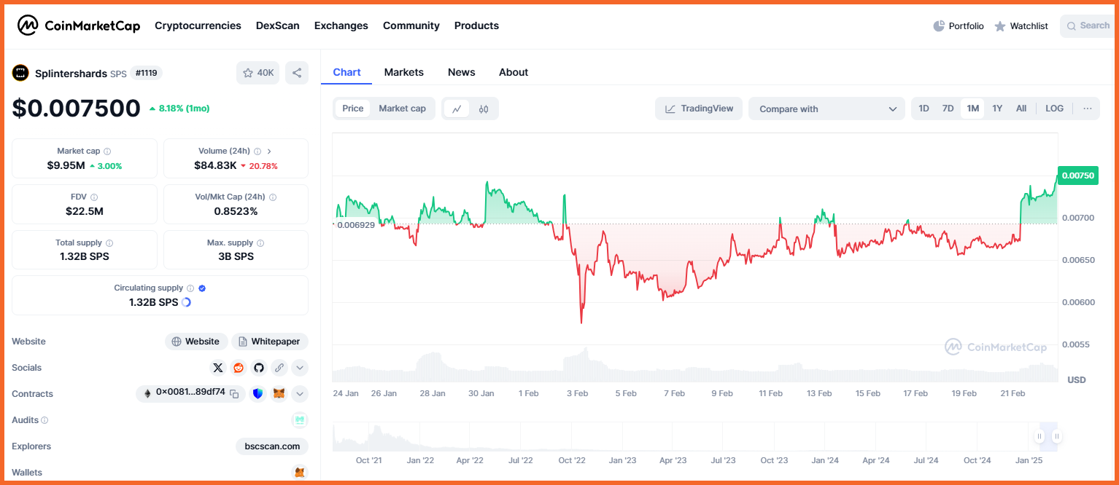Select the line chart type
This screenshot has height=485, width=1119.
pos(457,109)
